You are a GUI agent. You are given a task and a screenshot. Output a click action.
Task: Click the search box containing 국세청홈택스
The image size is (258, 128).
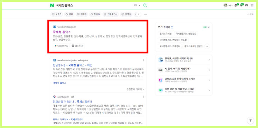94,6
